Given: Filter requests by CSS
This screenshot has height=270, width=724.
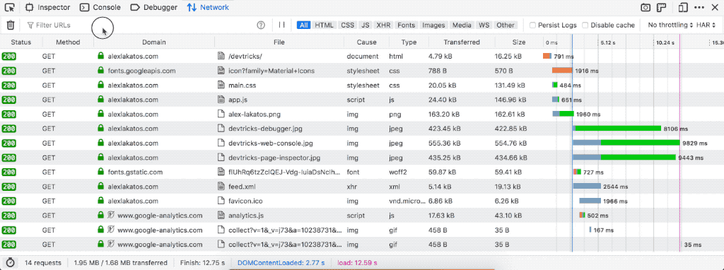Looking at the screenshot, I should [x=347, y=25].
